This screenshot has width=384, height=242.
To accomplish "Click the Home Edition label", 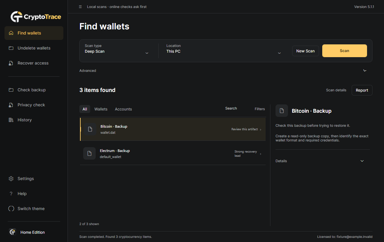I will tap(33, 232).
